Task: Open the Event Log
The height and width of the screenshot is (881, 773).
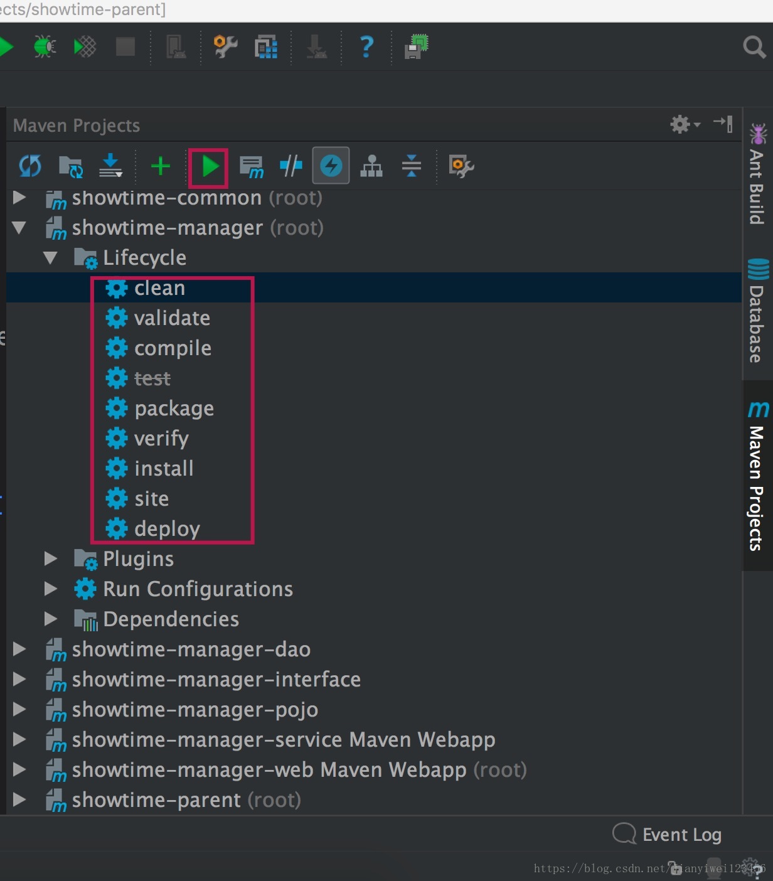Action: pyautogui.click(x=667, y=835)
